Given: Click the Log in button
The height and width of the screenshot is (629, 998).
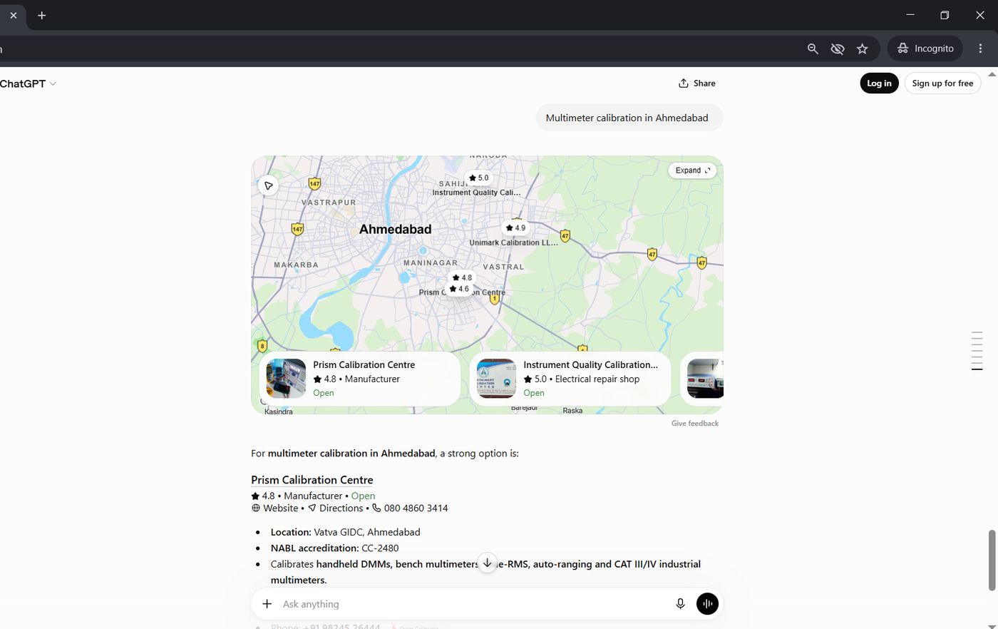Looking at the screenshot, I should click(879, 83).
